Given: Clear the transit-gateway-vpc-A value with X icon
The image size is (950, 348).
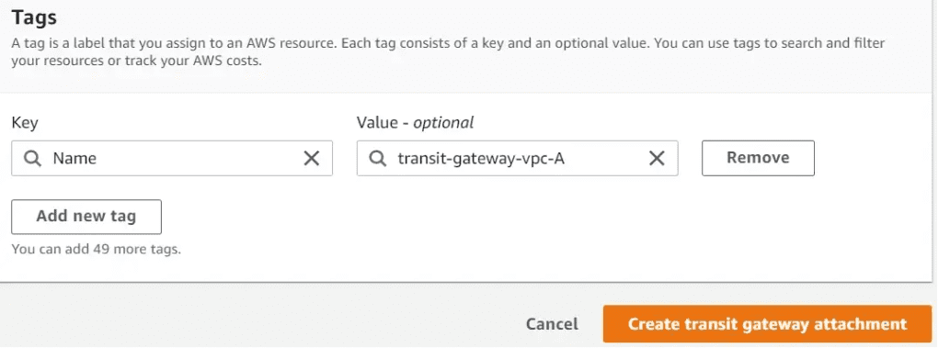Looking at the screenshot, I should [x=657, y=159].
